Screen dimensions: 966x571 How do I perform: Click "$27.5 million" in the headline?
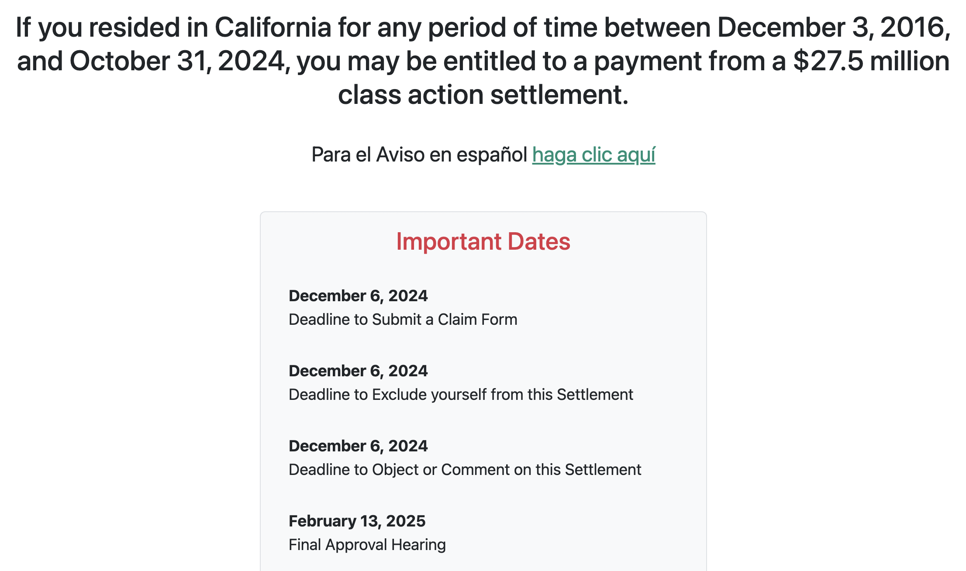(871, 61)
